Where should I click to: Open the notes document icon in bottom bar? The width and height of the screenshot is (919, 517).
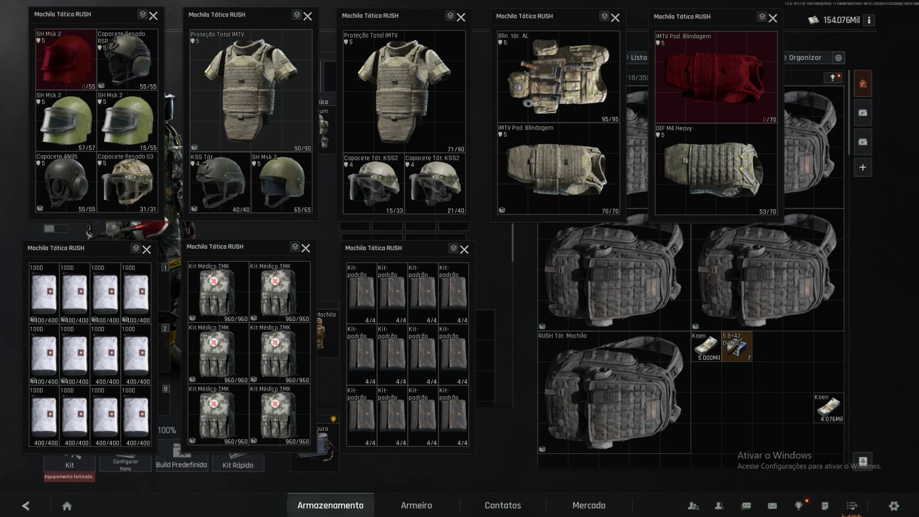[825, 506]
